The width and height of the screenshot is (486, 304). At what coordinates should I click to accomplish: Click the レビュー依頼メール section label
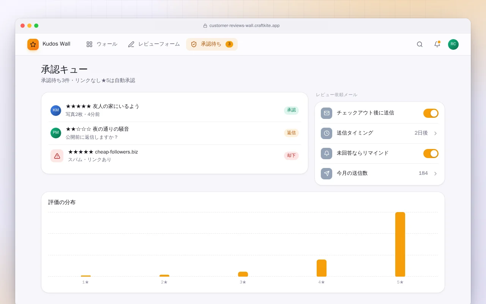337,95
